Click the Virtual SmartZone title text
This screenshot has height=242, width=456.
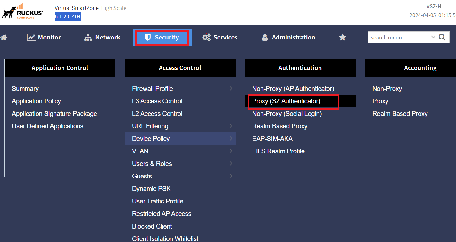77,8
